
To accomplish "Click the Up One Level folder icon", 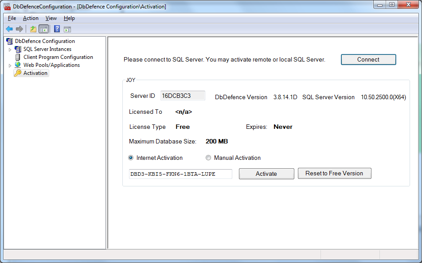I will (x=33, y=29).
